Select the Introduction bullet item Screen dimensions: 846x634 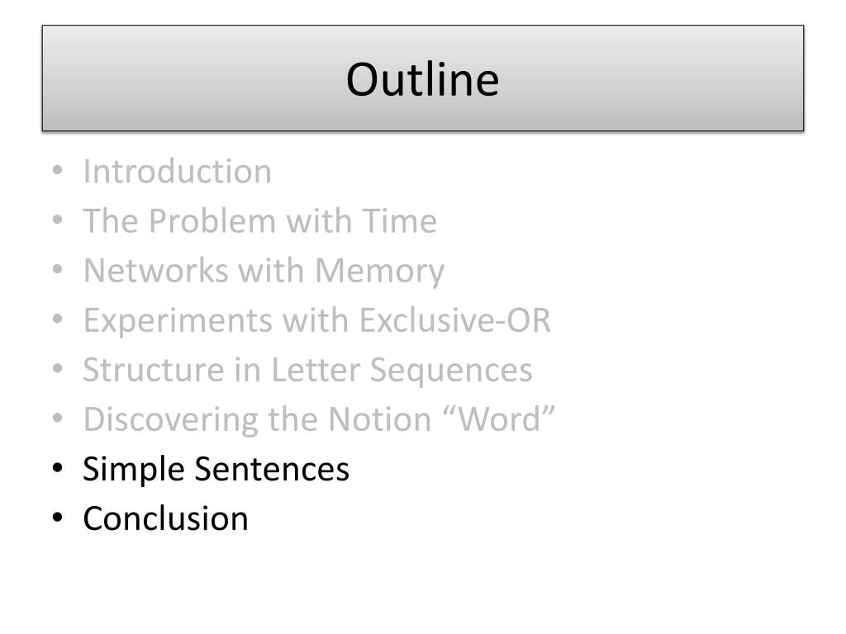177,172
